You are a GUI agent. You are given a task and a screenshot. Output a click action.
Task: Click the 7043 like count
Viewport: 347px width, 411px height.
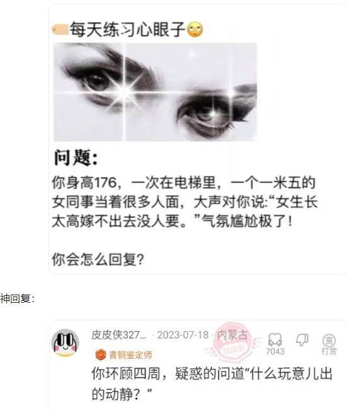click(x=275, y=351)
